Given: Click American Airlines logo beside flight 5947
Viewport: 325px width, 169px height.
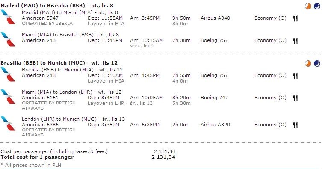Looking at the screenshot, I should pos(8,17).
